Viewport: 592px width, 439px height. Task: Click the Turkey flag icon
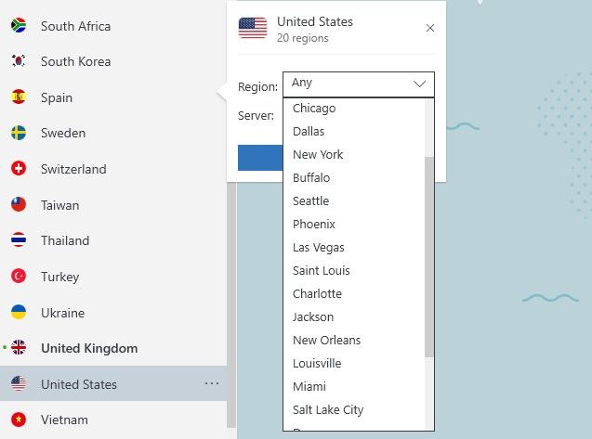coord(19,276)
